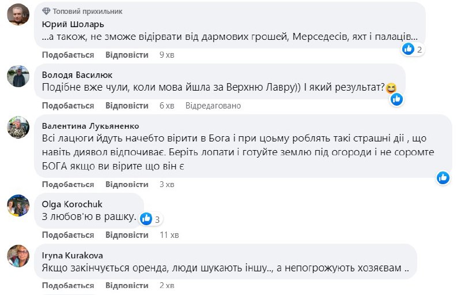Viewport: 461px width, 295px height.
Task: Click the 11 хв timestamp link
Action: (169, 235)
